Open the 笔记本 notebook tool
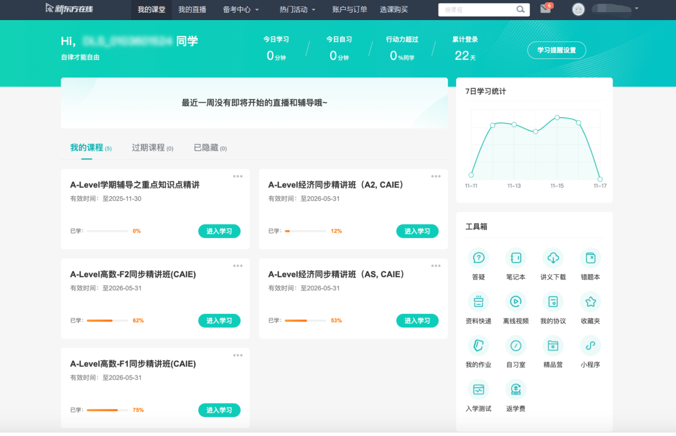The height and width of the screenshot is (436, 676). tap(516, 258)
